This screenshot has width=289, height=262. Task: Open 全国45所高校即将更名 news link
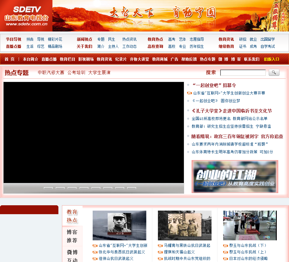[229, 119]
